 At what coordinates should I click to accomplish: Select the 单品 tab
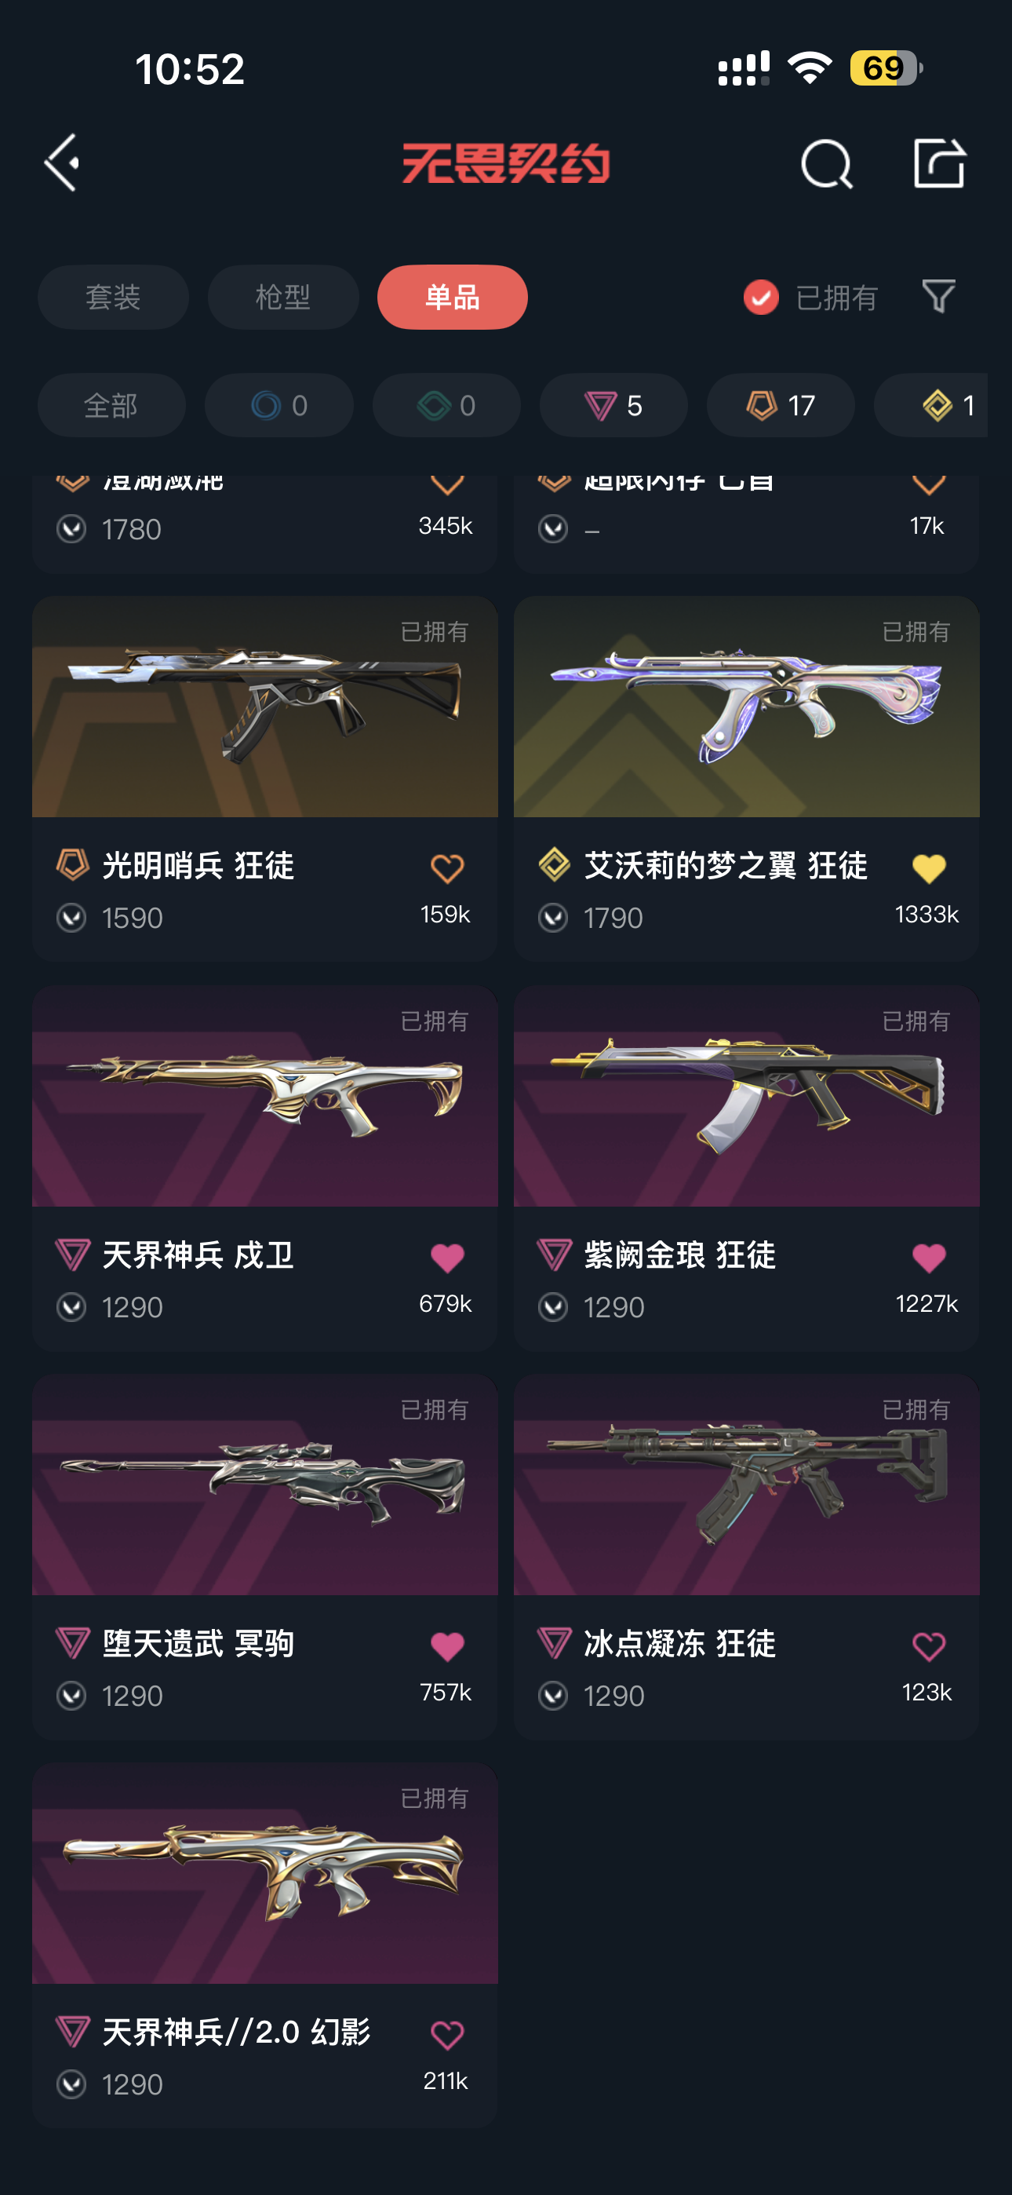coord(453,298)
